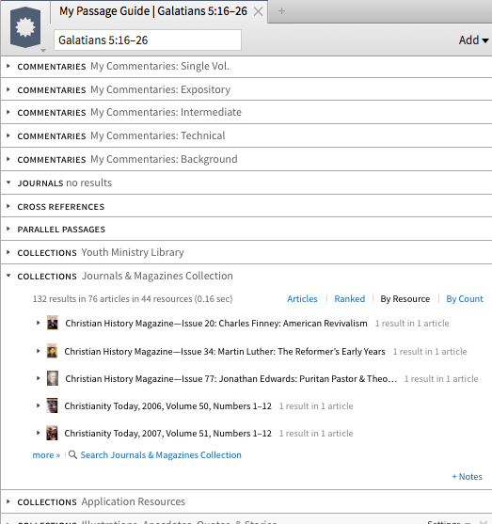Viewport: 492px width, 524px height.
Task: Click Charles Finney issue cover thumbnail
Action: pos(52,323)
